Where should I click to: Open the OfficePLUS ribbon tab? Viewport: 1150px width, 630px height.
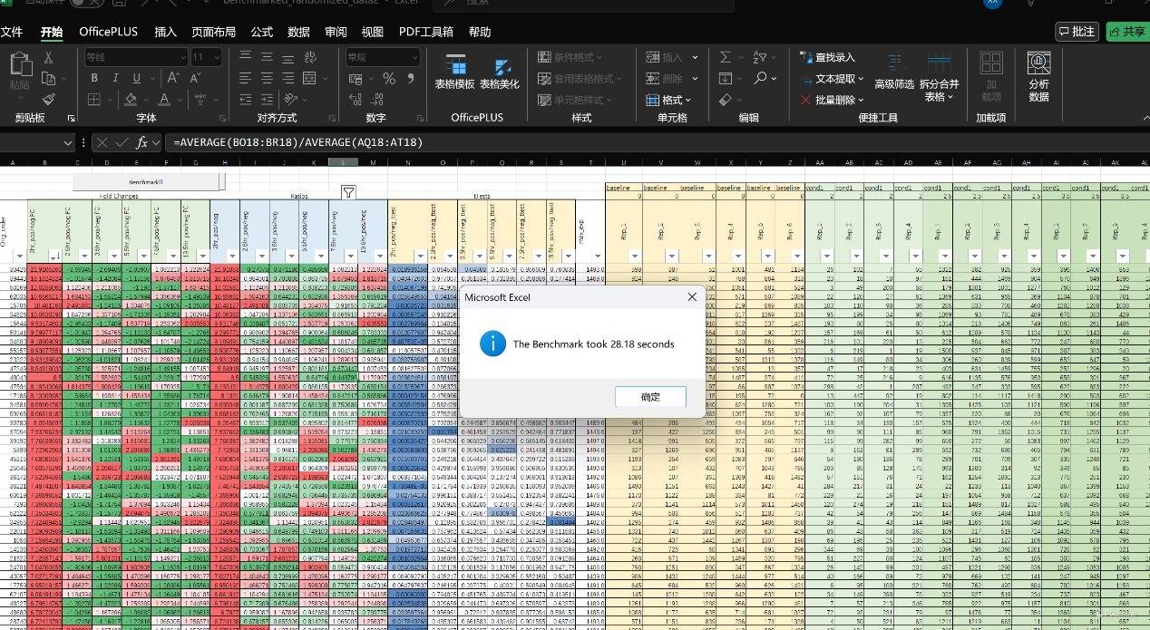pos(108,32)
